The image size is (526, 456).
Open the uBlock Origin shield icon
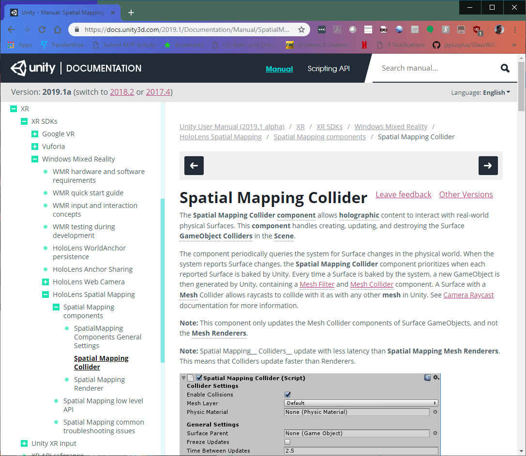[477, 29]
